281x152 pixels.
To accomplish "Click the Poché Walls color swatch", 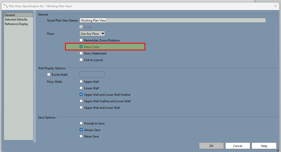I will coord(92,74).
